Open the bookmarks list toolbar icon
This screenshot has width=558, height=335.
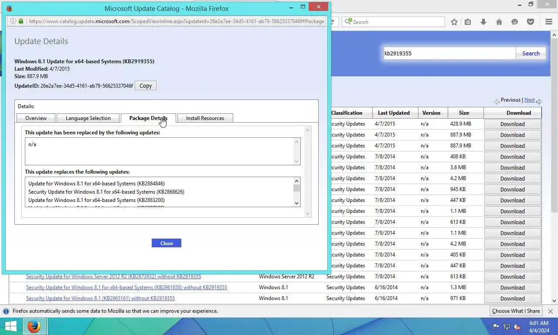coord(468,22)
